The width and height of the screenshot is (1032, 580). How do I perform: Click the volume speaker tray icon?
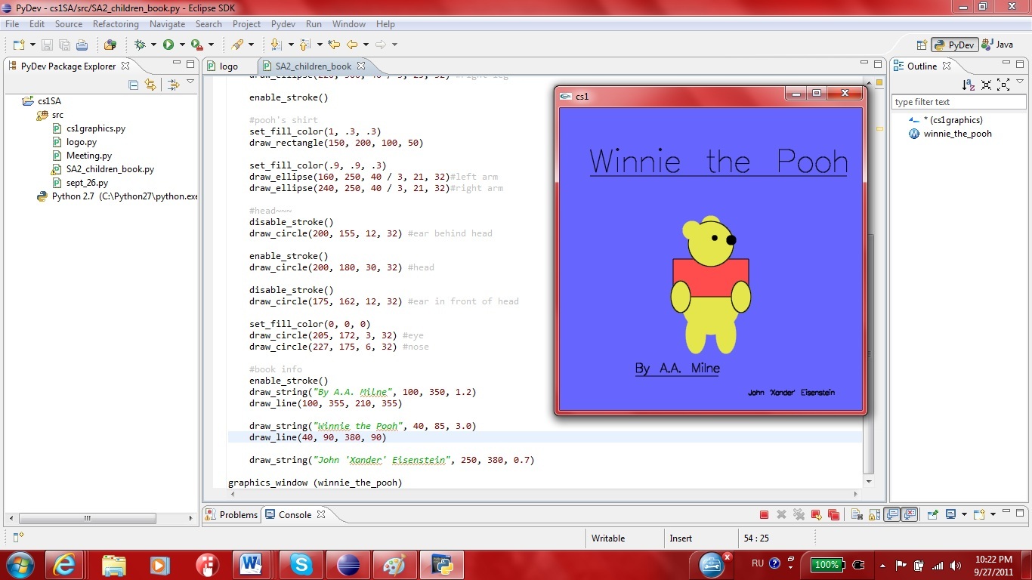956,565
